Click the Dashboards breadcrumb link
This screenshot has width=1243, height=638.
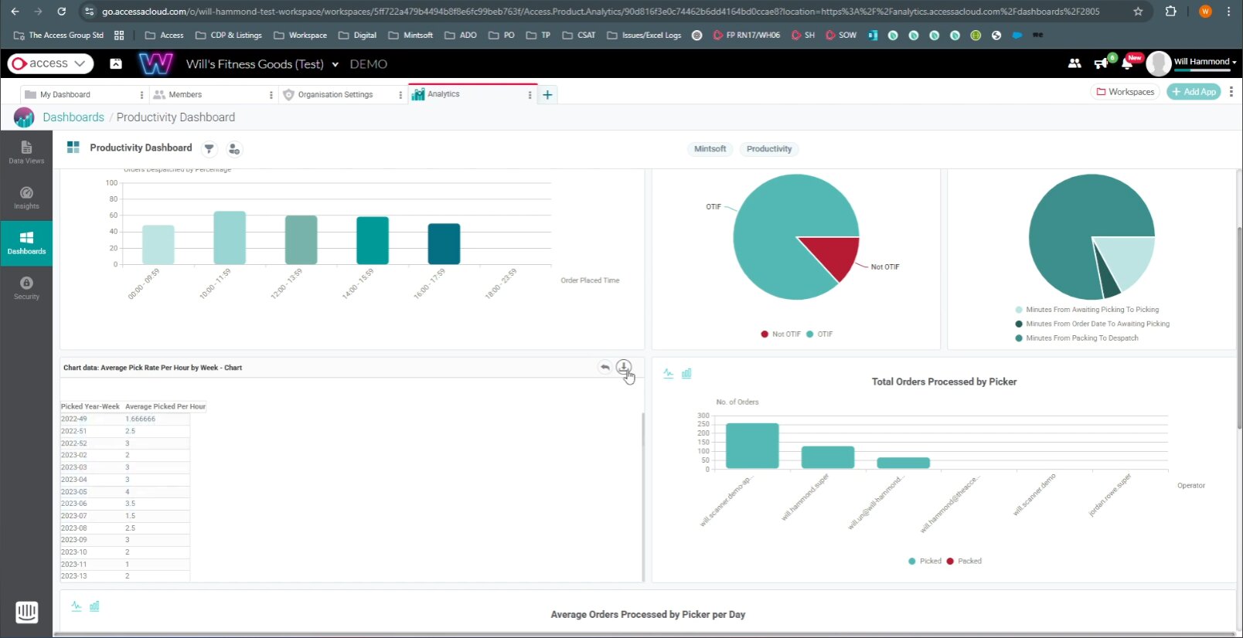73,117
